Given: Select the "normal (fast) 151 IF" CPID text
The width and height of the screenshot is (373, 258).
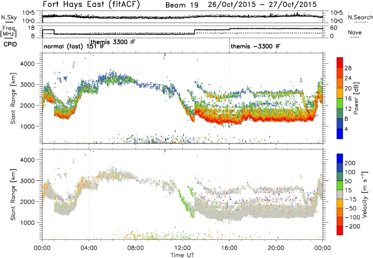Looking at the screenshot, I should pos(74,46).
